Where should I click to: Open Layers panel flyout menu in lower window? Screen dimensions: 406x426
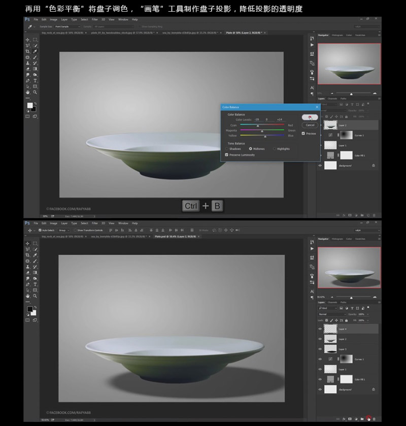(379, 302)
